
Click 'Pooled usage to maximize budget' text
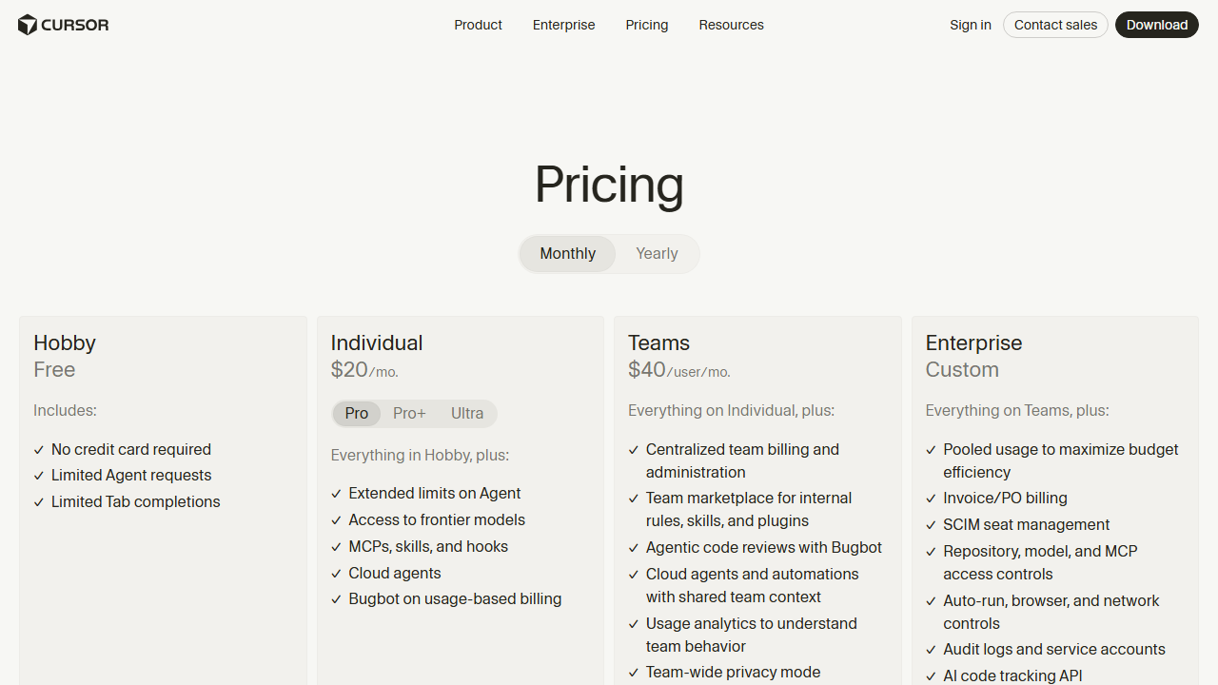coord(1061,449)
